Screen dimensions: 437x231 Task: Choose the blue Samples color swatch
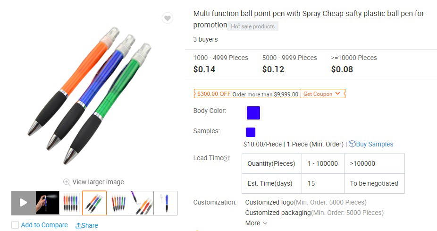(x=251, y=132)
